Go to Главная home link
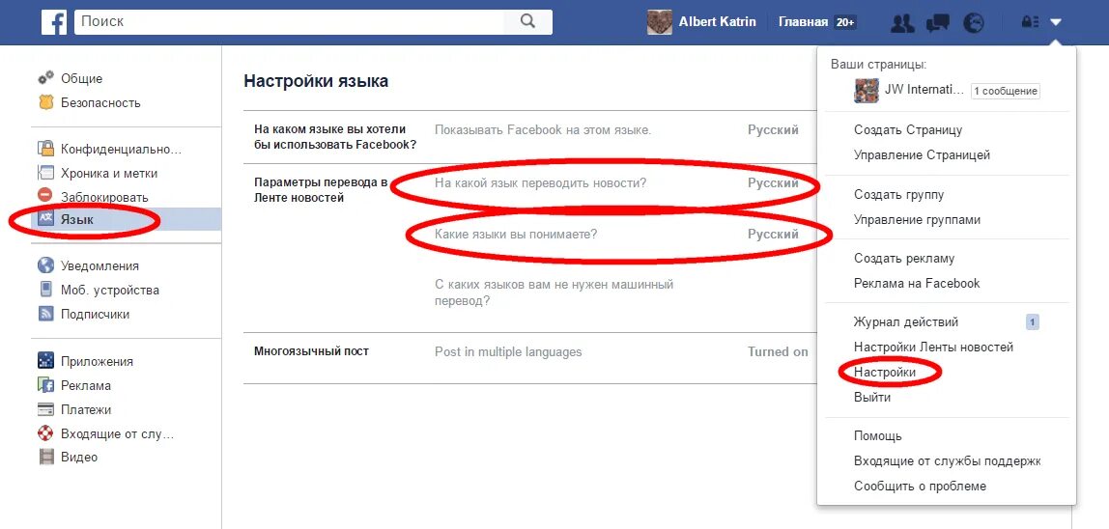This screenshot has width=1109, height=529. pyautogui.click(x=803, y=22)
